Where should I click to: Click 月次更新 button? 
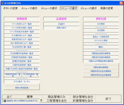pyautogui.click(x=101, y=30)
